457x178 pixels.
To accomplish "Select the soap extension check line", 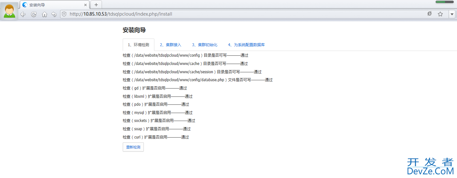I will [157, 129].
